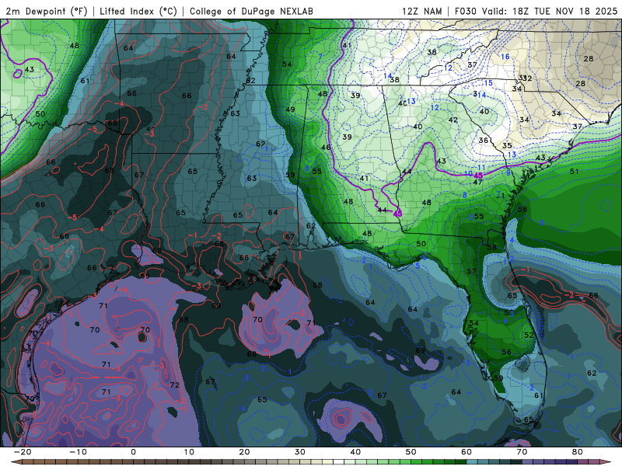Click the 40 label on the color scale
The height and width of the screenshot is (466, 622).
click(x=355, y=452)
